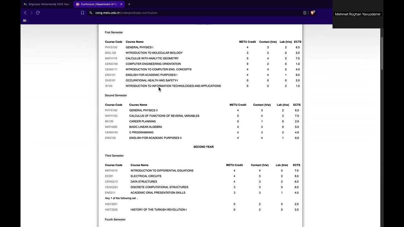Open the OHS101 course link
Screen dimensions: 404x227
coord(110,80)
